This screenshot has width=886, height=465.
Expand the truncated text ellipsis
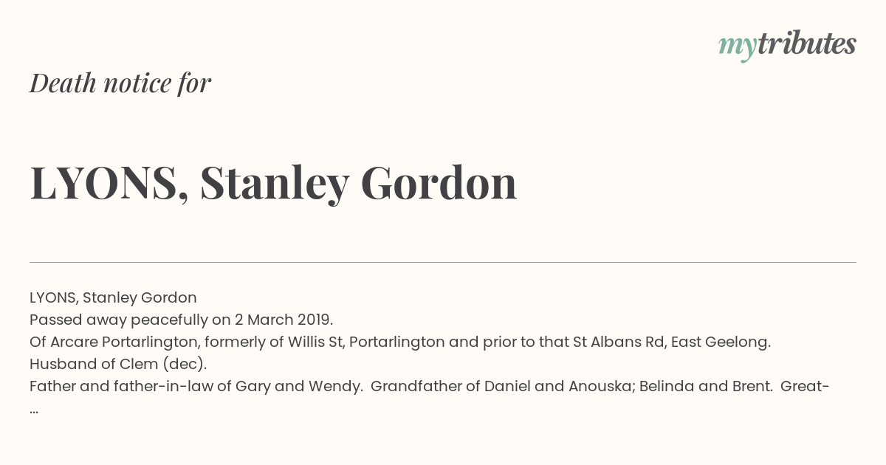(34, 409)
